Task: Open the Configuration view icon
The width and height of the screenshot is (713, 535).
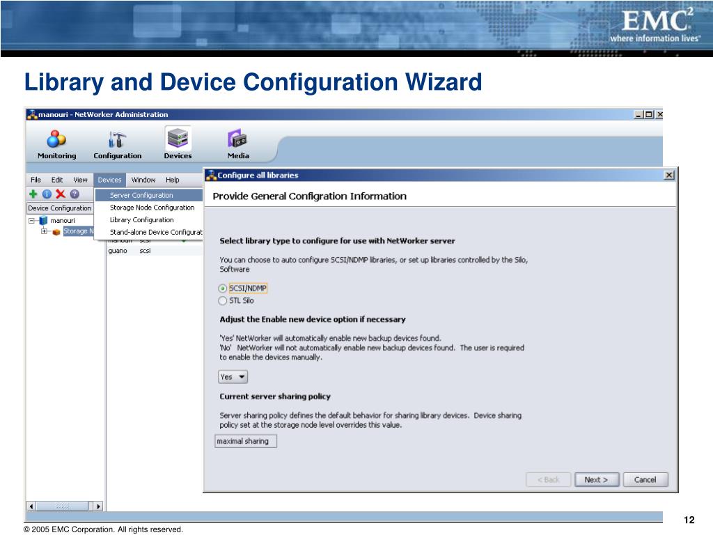Action: coord(117,139)
